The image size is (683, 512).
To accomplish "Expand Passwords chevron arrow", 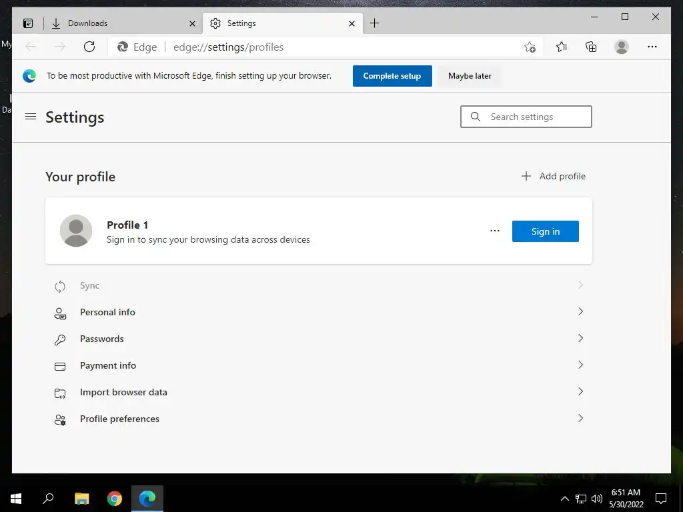I will 580,338.
